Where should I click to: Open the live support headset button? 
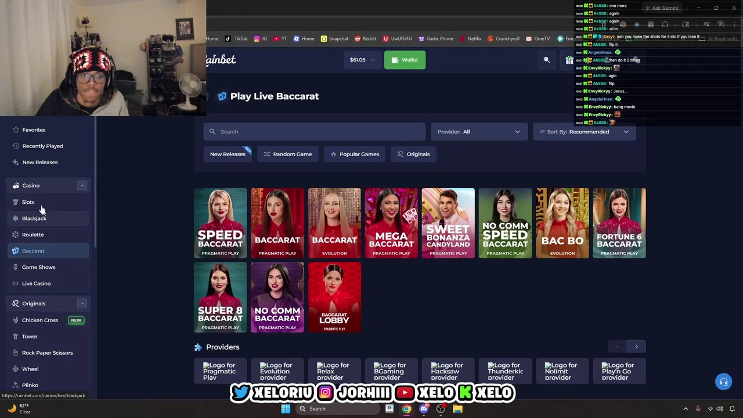[x=723, y=381]
